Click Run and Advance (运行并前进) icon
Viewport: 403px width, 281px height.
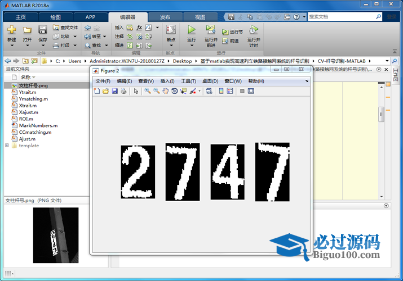pyautogui.click(x=210, y=33)
